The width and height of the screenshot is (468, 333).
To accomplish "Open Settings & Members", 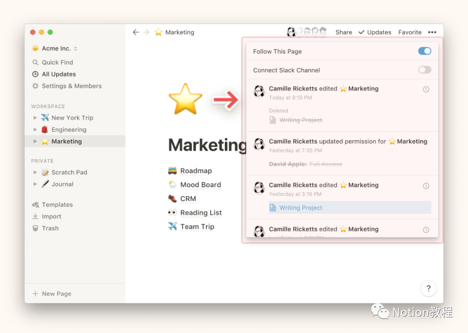I will click(71, 86).
